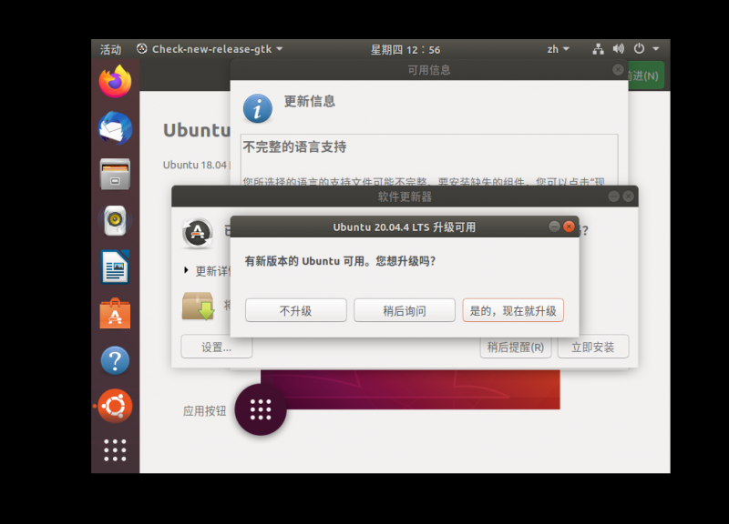This screenshot has height=524, width=729.
Task: Show applications grid at dock bottom
Action: (x=115, y=449)
